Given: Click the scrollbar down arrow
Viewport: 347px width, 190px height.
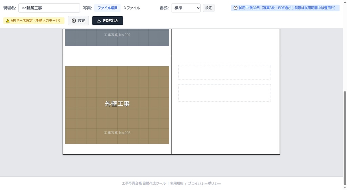Looking at the screenshot, I should [345, 188].
